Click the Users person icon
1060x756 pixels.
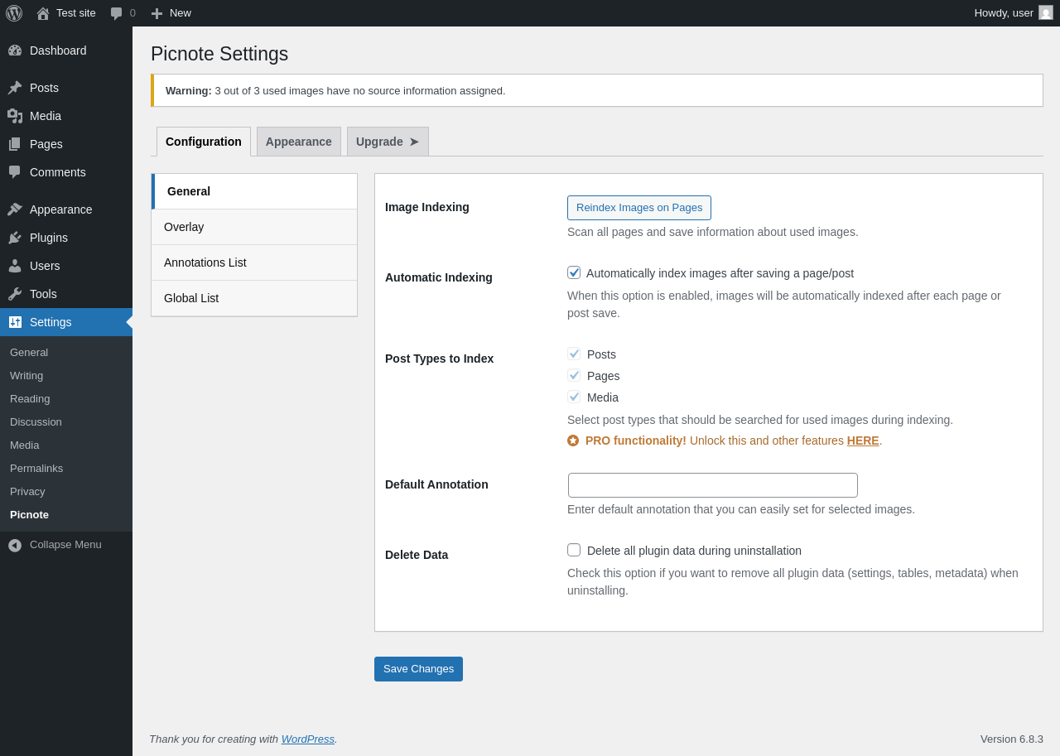pos(15,266)
